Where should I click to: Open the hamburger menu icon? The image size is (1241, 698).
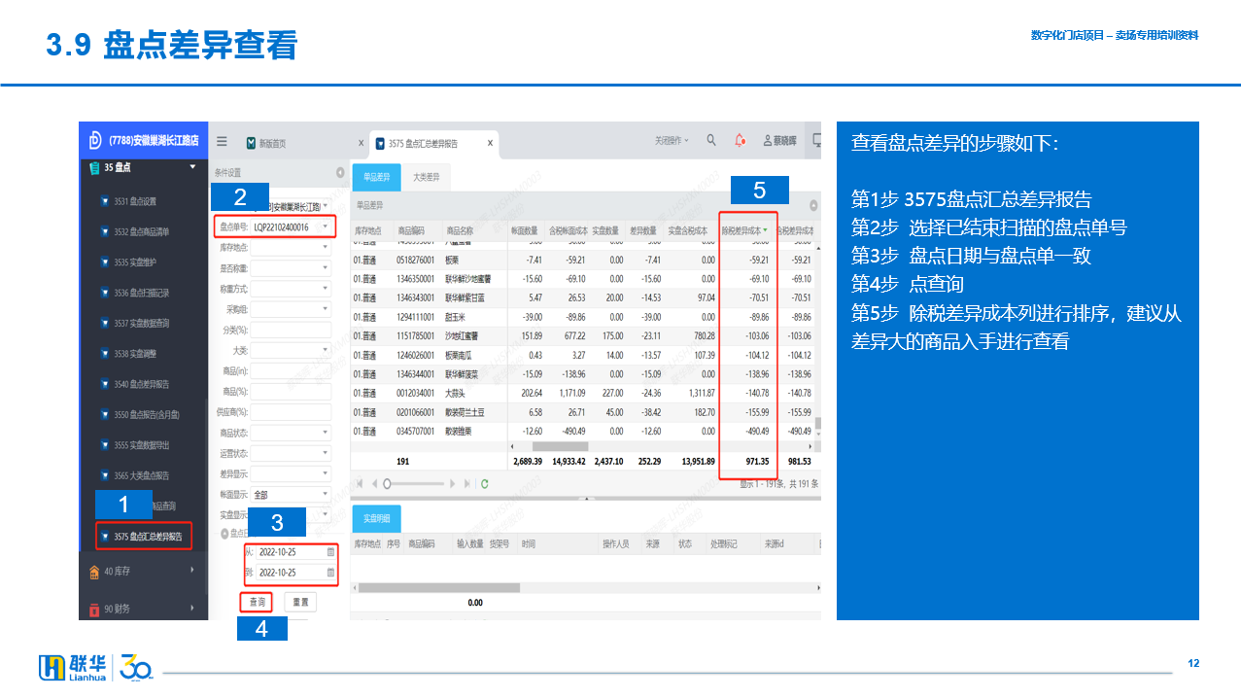222,141
